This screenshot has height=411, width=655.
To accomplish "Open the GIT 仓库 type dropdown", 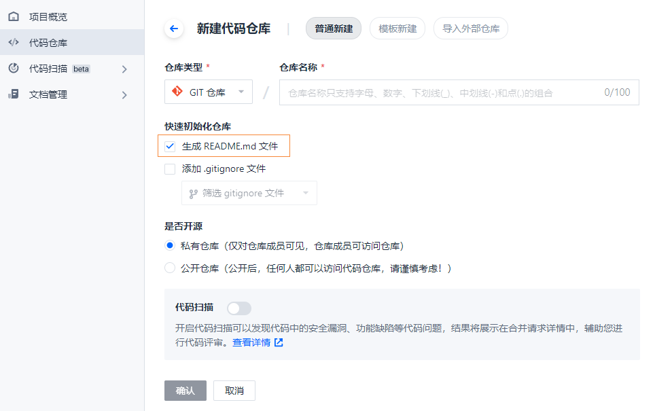I will point(209,92).
